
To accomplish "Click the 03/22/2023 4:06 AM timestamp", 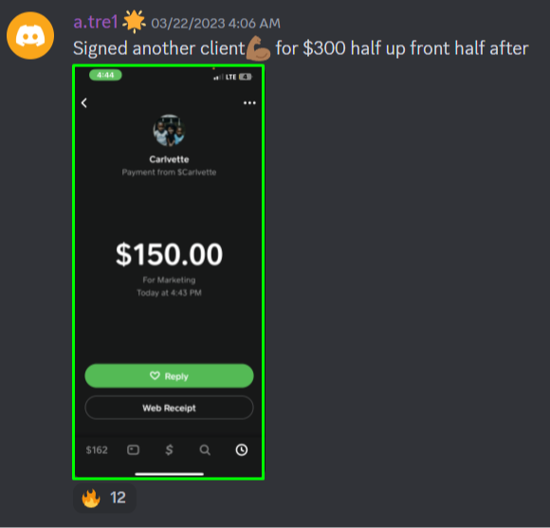I will [215, 24].
